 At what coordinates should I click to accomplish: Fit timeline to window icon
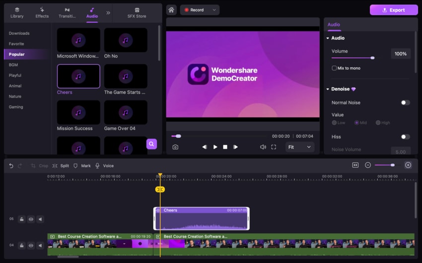coord(355,165)
